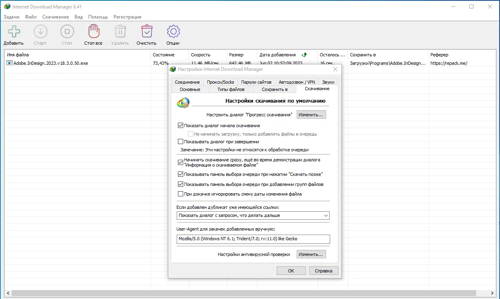Click the left arrow of horizontal scrollbar

[8, 293]
